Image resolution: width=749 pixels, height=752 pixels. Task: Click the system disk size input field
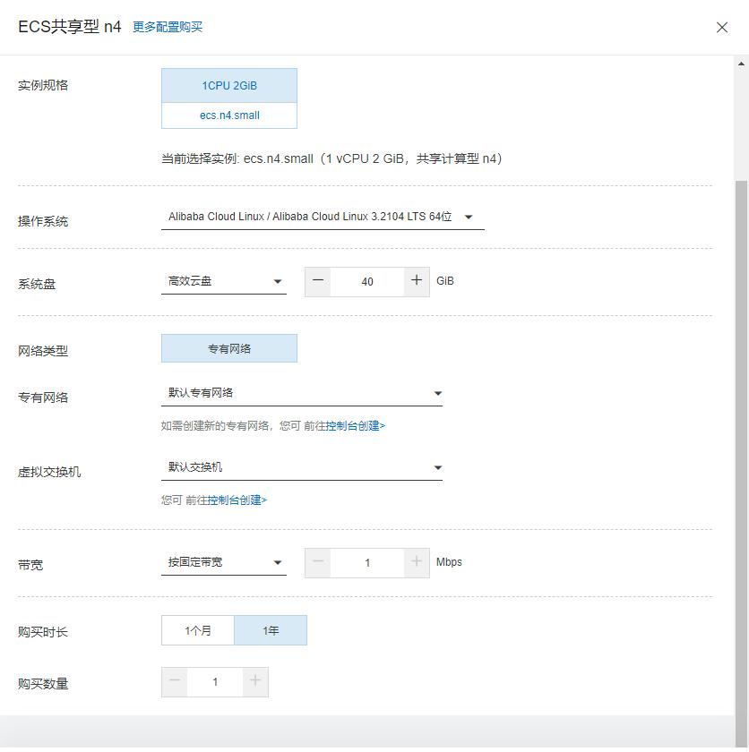(x=366, y=281)
